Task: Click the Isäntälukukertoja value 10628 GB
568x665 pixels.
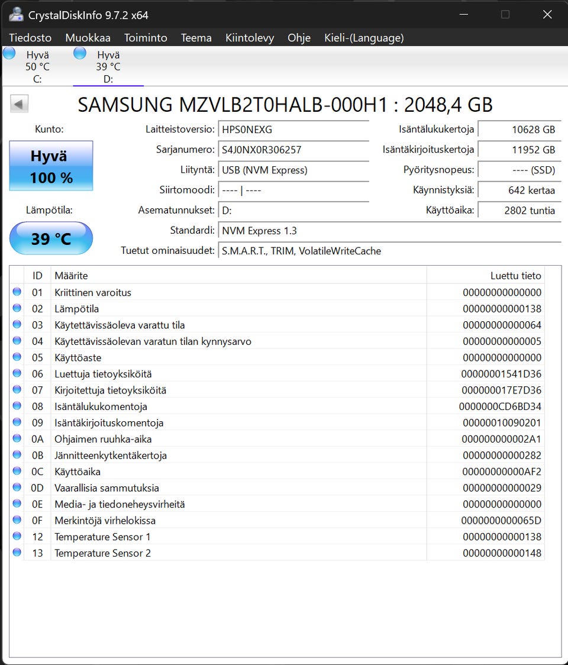Action: coord(519,130)
